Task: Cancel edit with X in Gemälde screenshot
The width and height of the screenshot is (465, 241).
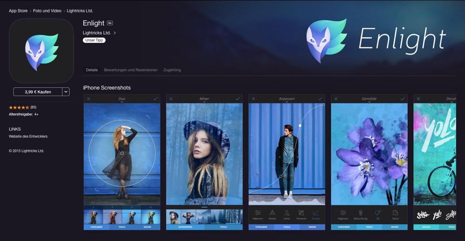Action: (336, 99)
